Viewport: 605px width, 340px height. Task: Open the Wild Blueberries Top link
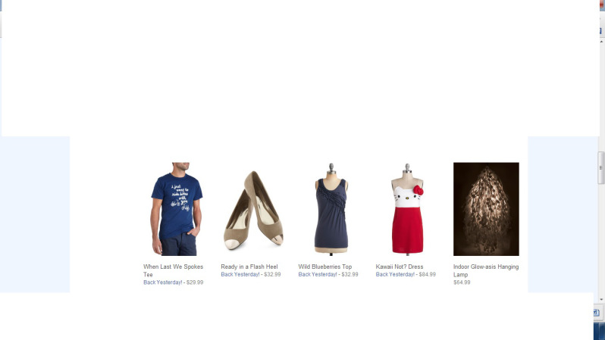[325, 267]
